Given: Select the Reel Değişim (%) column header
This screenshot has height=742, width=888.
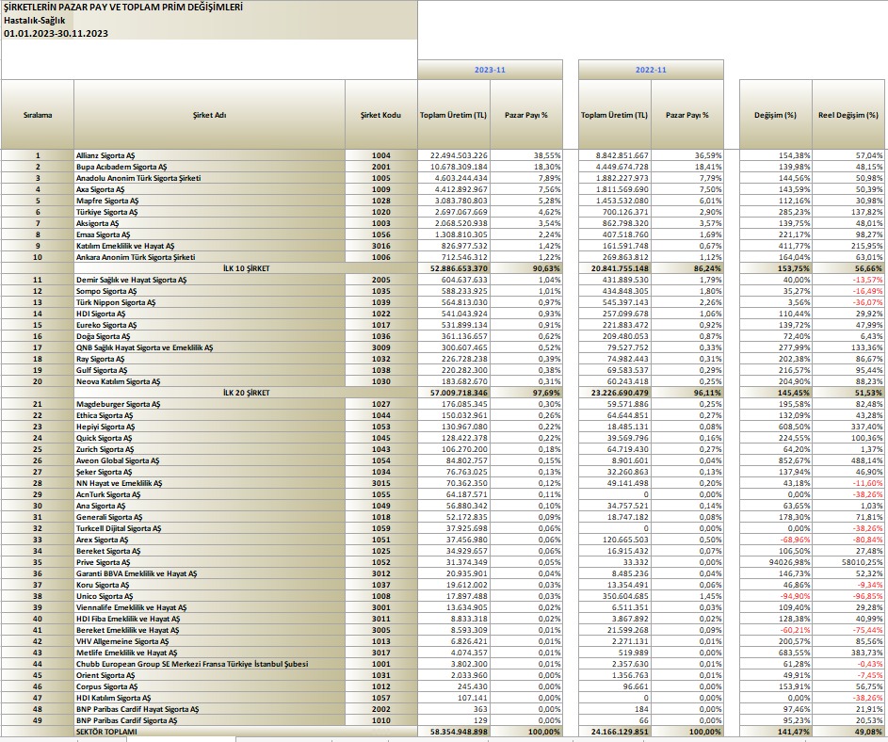Looking at the screenshot, I should (x=848, y=115).
